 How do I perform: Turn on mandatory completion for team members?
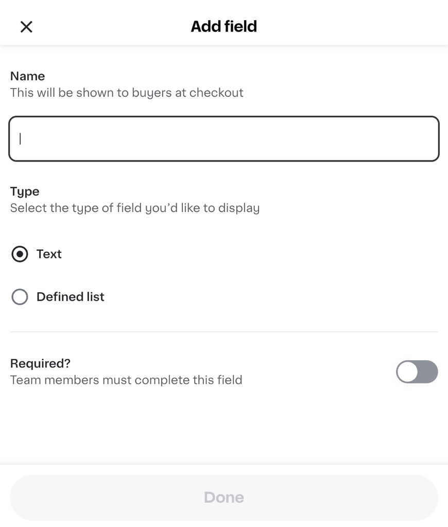417,372
